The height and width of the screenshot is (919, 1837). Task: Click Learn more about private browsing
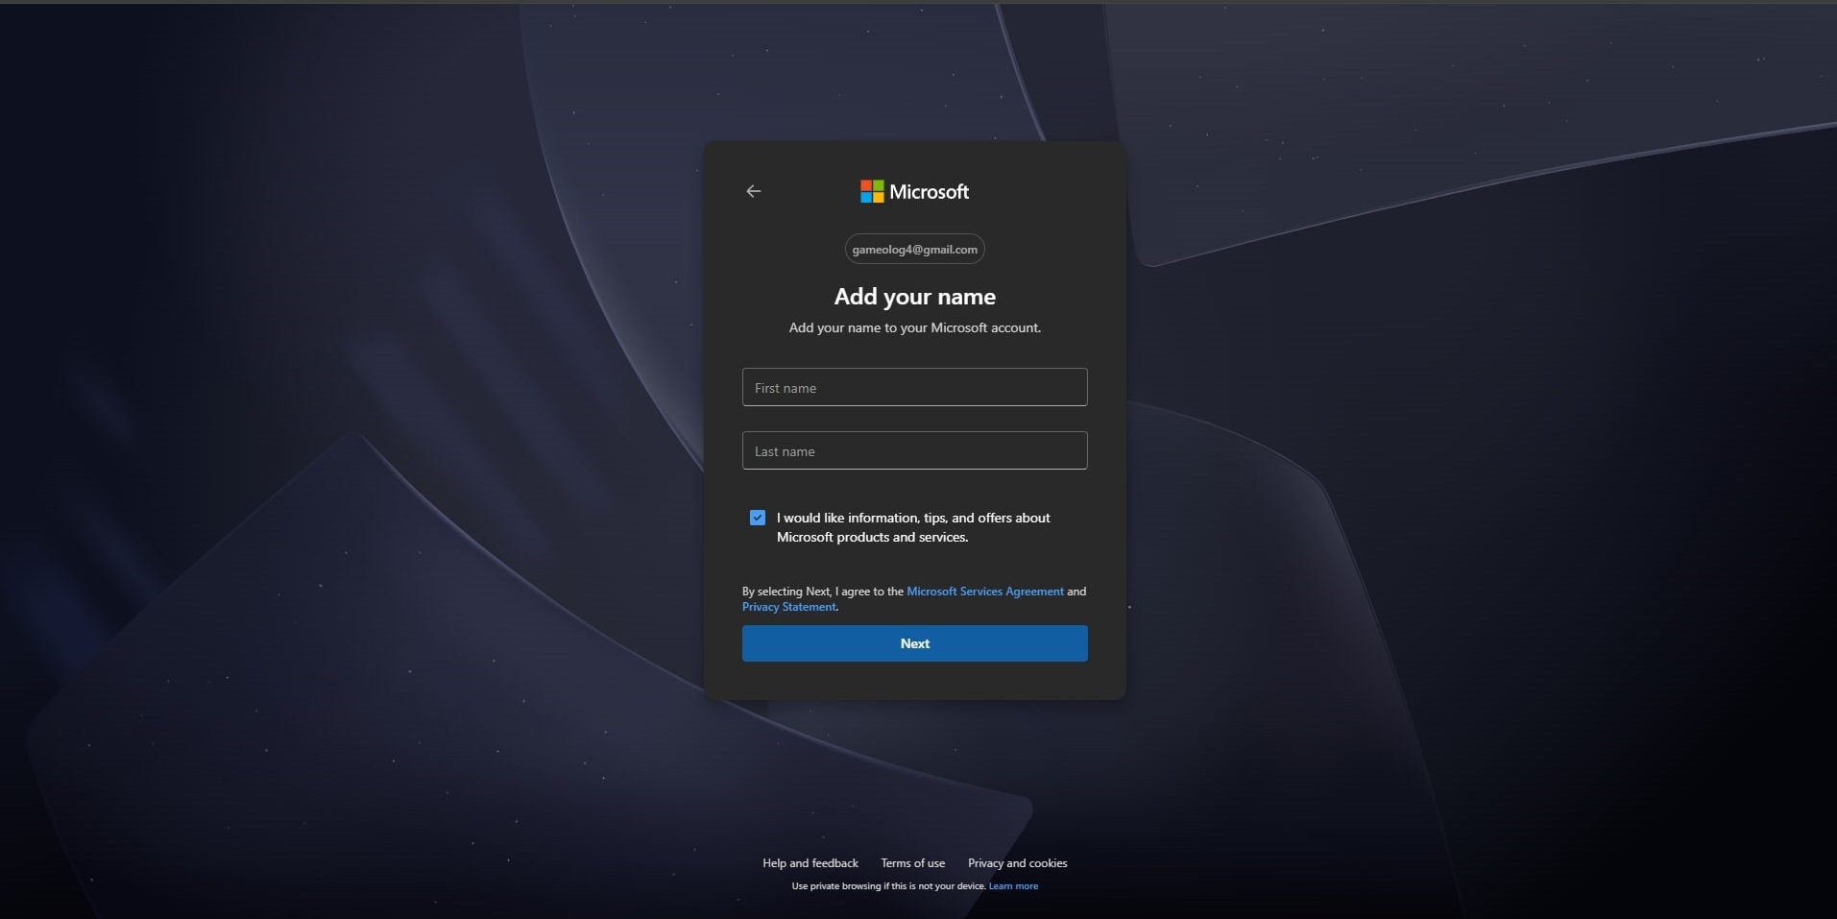[x=1013, y=886]
